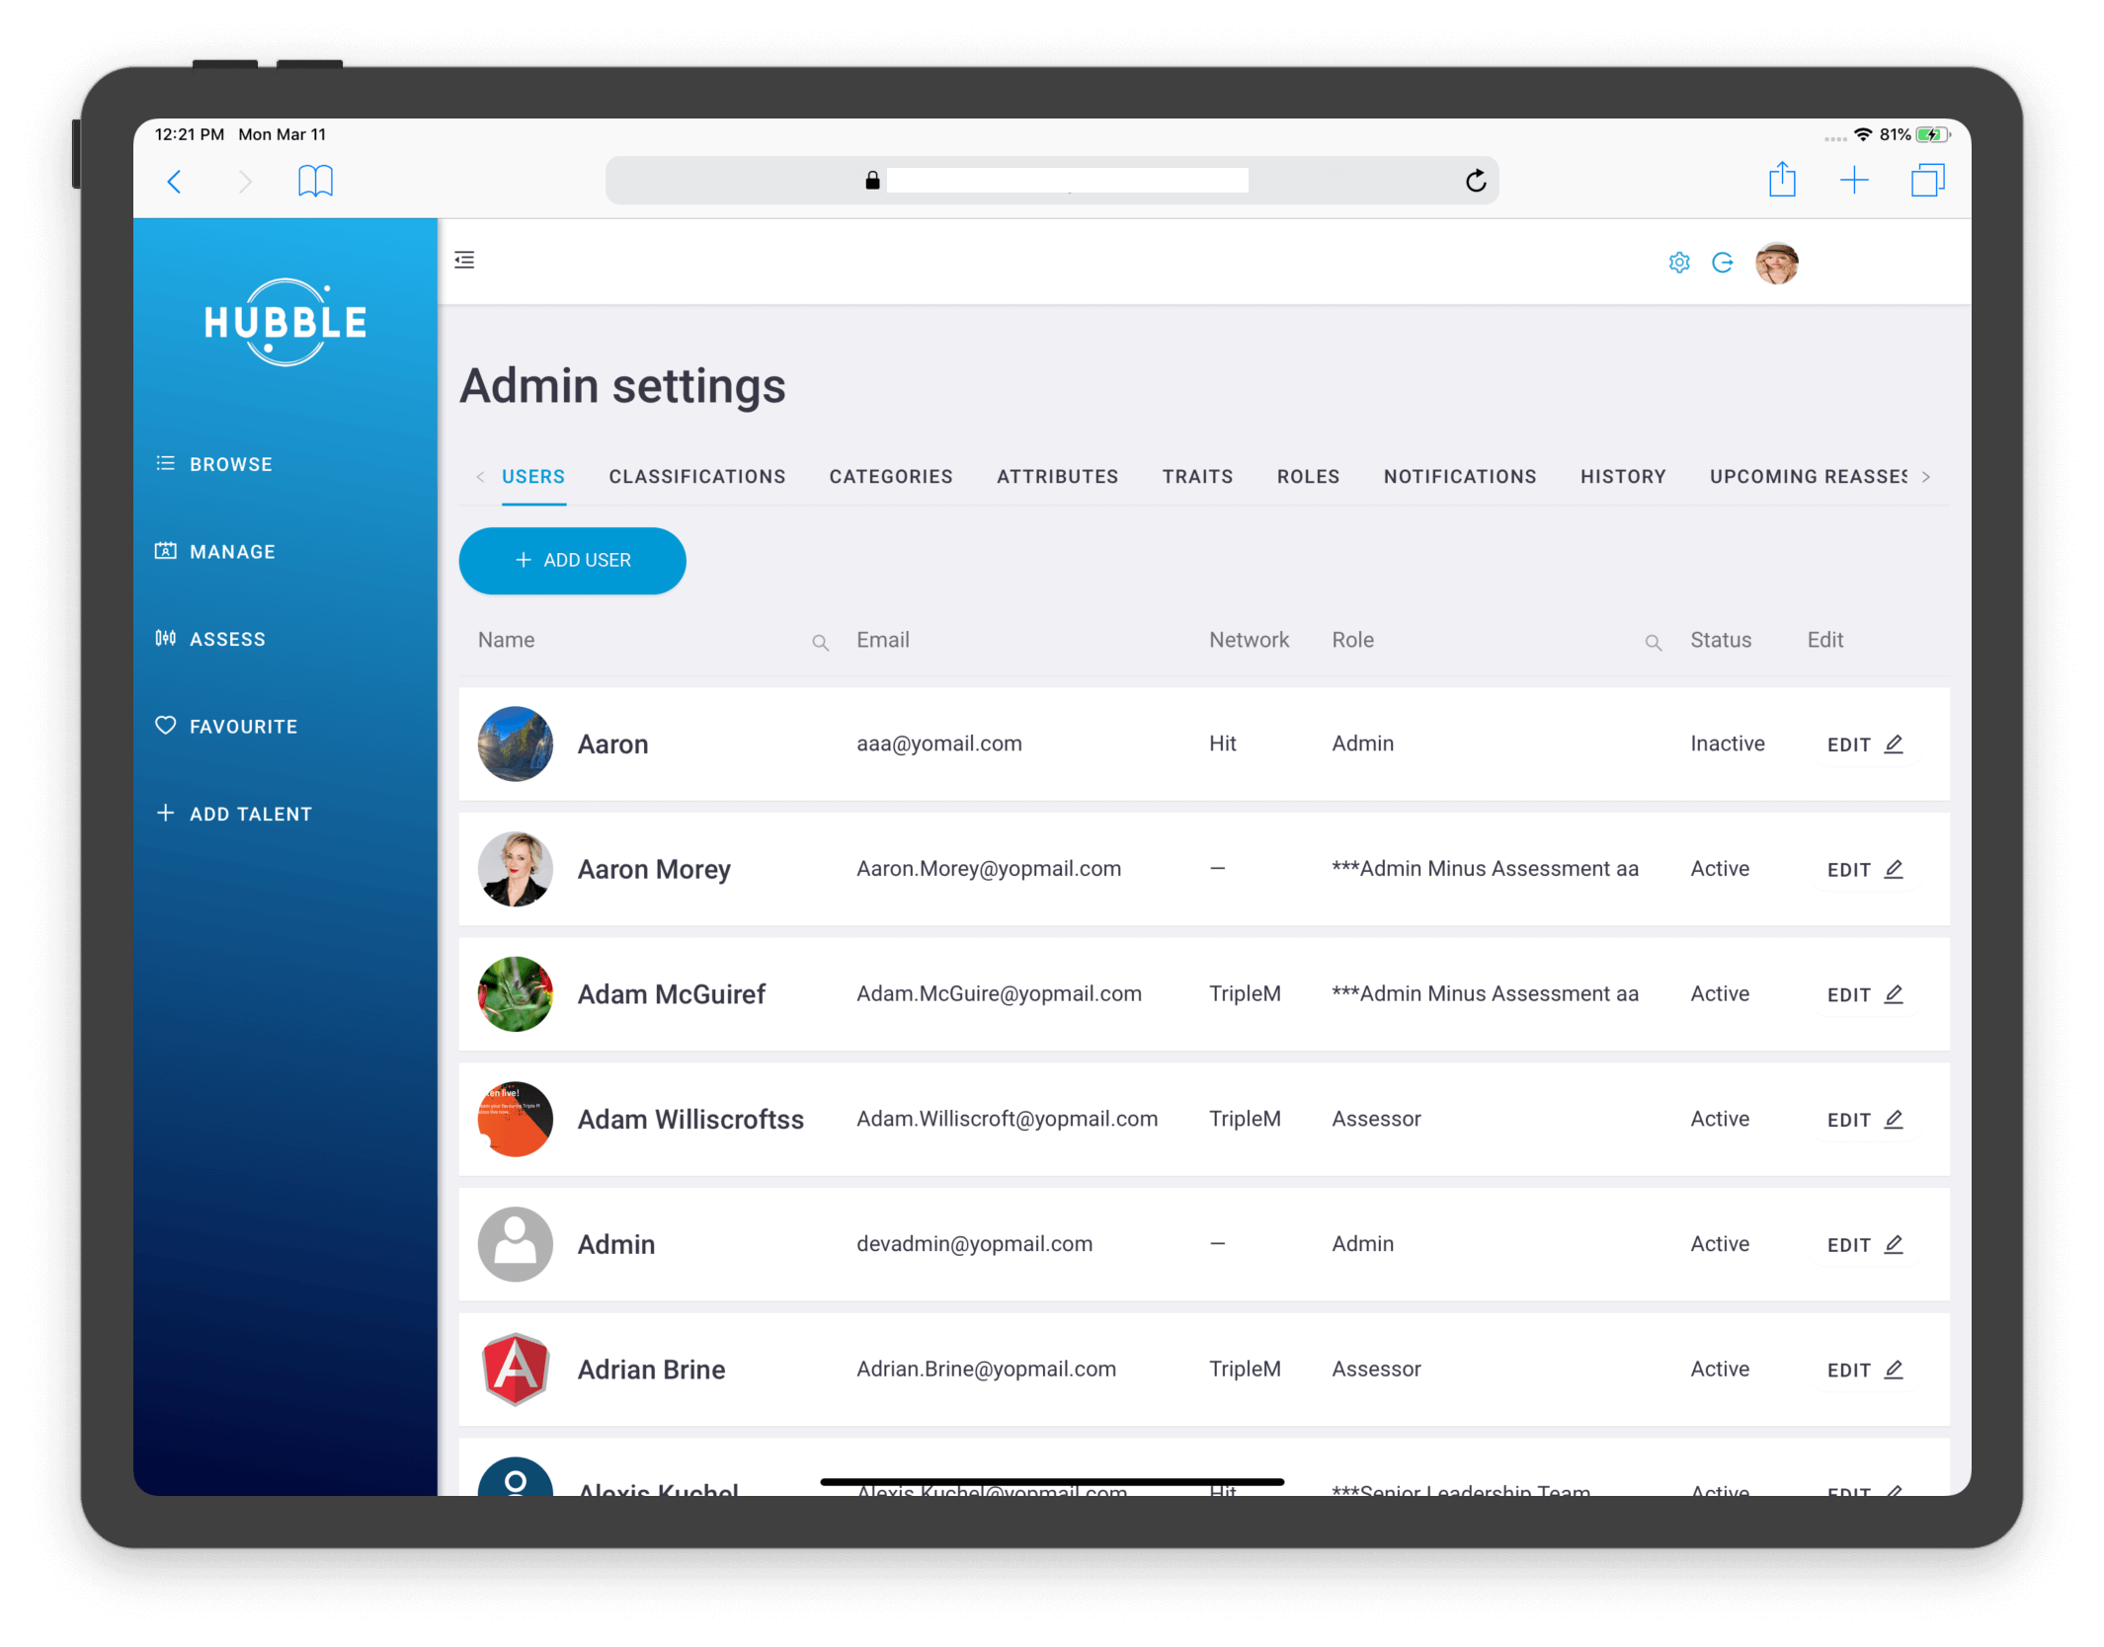This screenshot has height=1647, width=2104.
Task: Click the ADD TALENT plus icon
Action: click(x=166, y=814)
